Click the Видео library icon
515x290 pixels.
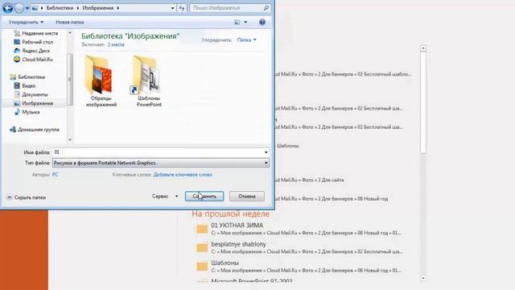(17, 86)
